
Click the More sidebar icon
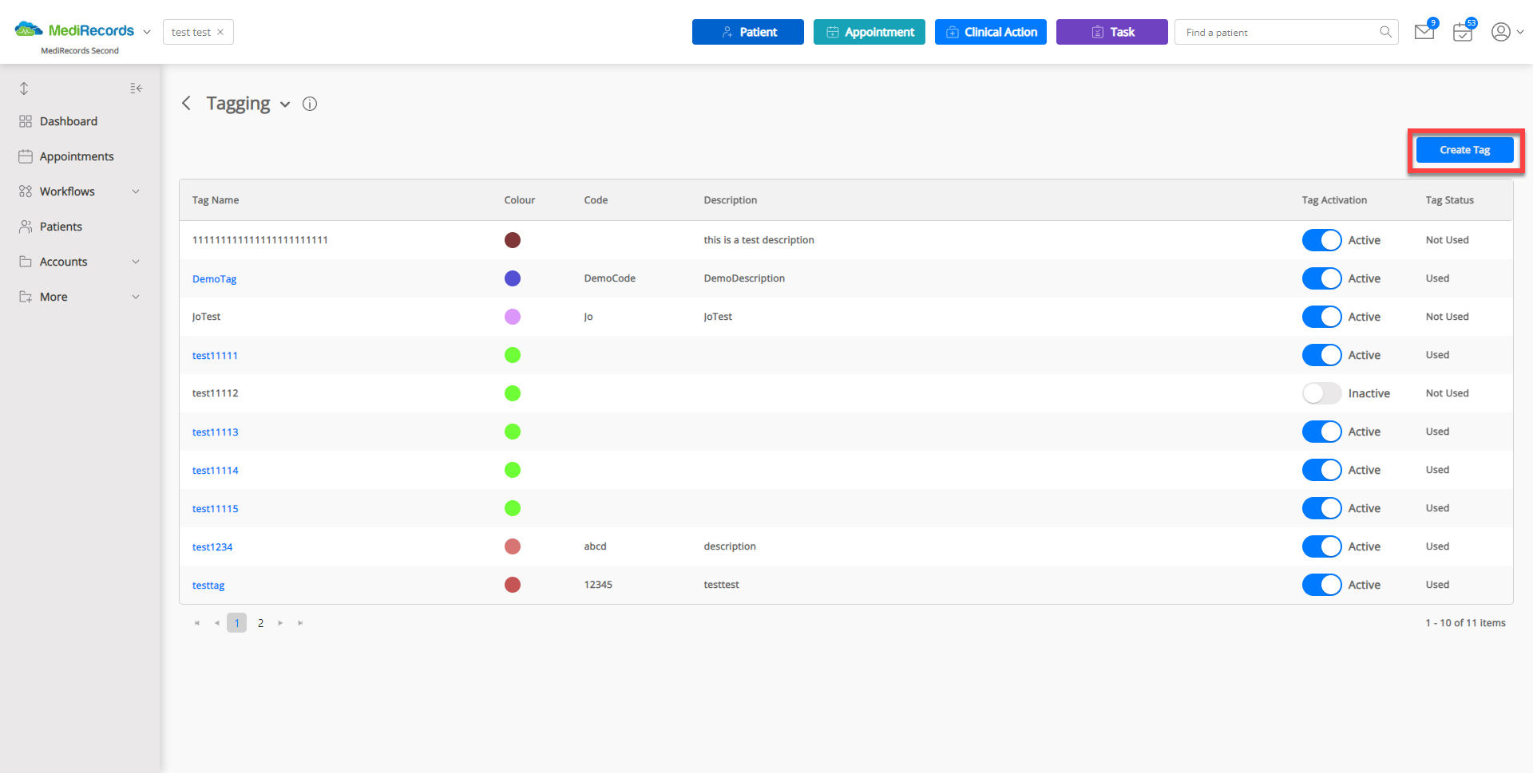click(x=26, y=297)
